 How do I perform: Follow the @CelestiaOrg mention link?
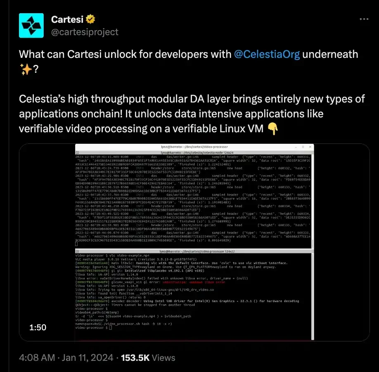[x=267, y=54]
